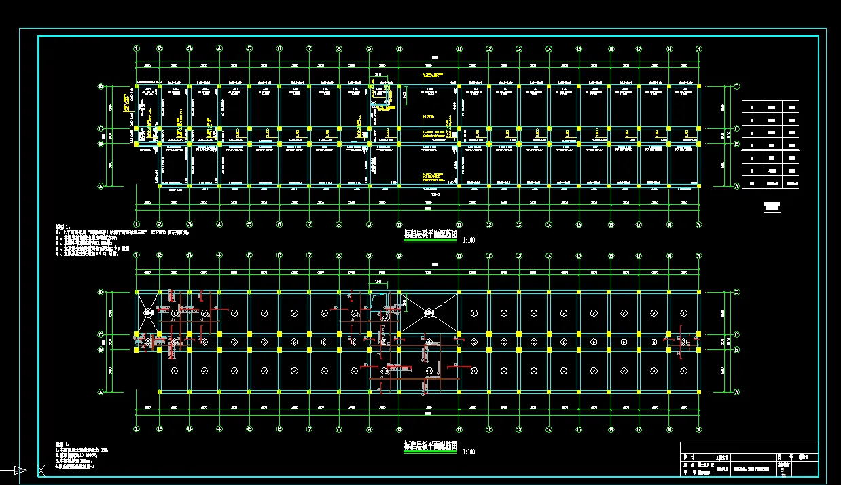This screenshot has width=841, height=485.
Task: Select axis bubble D left of slab plan
Action: [101, 293]
